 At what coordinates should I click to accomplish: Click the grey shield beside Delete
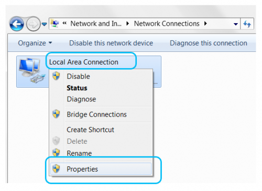pyautogui.click(x=56, y=141)
